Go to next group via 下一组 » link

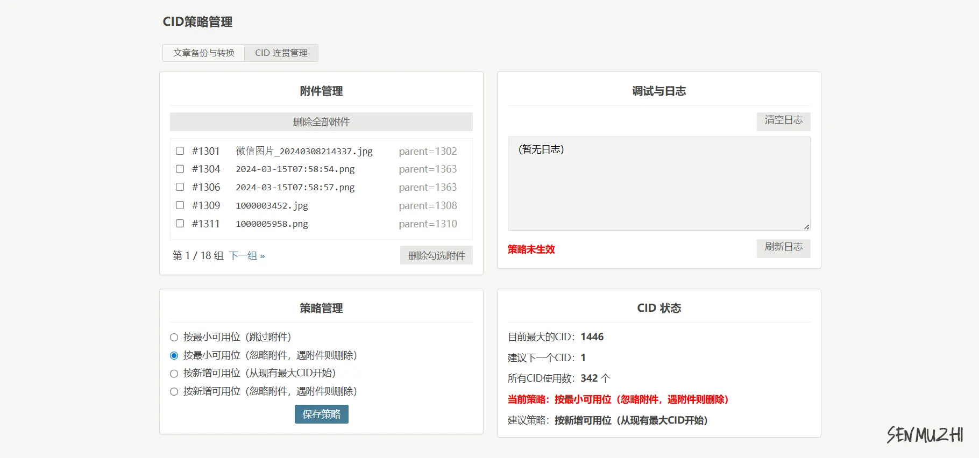coord(247,255)
